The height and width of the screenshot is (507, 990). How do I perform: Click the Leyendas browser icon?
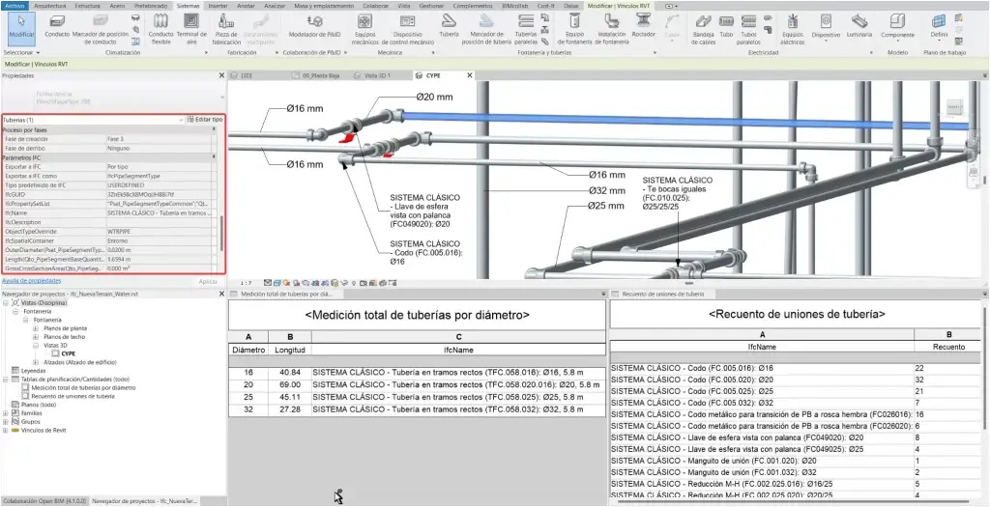[15, 371]
